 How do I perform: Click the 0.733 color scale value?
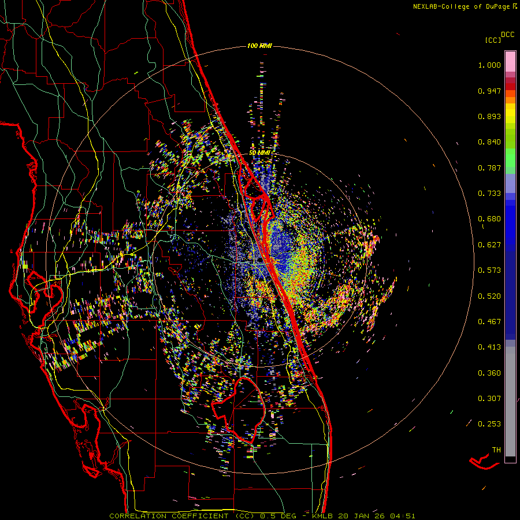pyautogui.click(x=489, y=194)
